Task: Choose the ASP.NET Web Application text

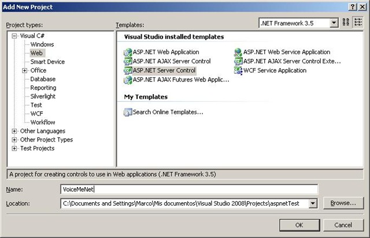Action: point(166,52)
